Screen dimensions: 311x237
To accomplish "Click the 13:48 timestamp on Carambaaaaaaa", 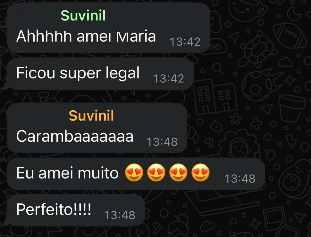I will (162, 142).
